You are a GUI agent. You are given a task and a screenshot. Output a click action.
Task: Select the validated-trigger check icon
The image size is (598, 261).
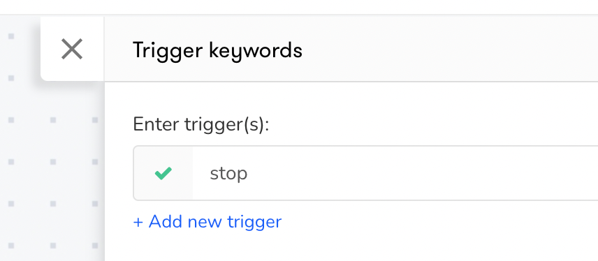coord(163,173)
